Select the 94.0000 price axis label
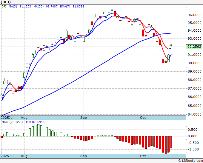 click(195, 31)
